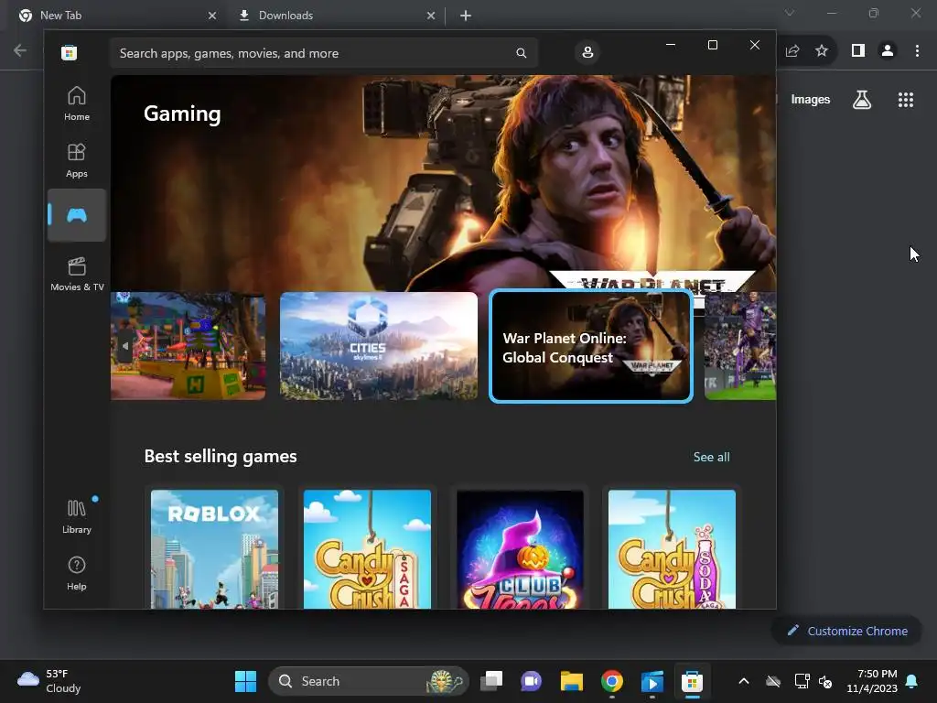
Task: Switch to the Downloads Chrome tab
Action: [335, 16]
